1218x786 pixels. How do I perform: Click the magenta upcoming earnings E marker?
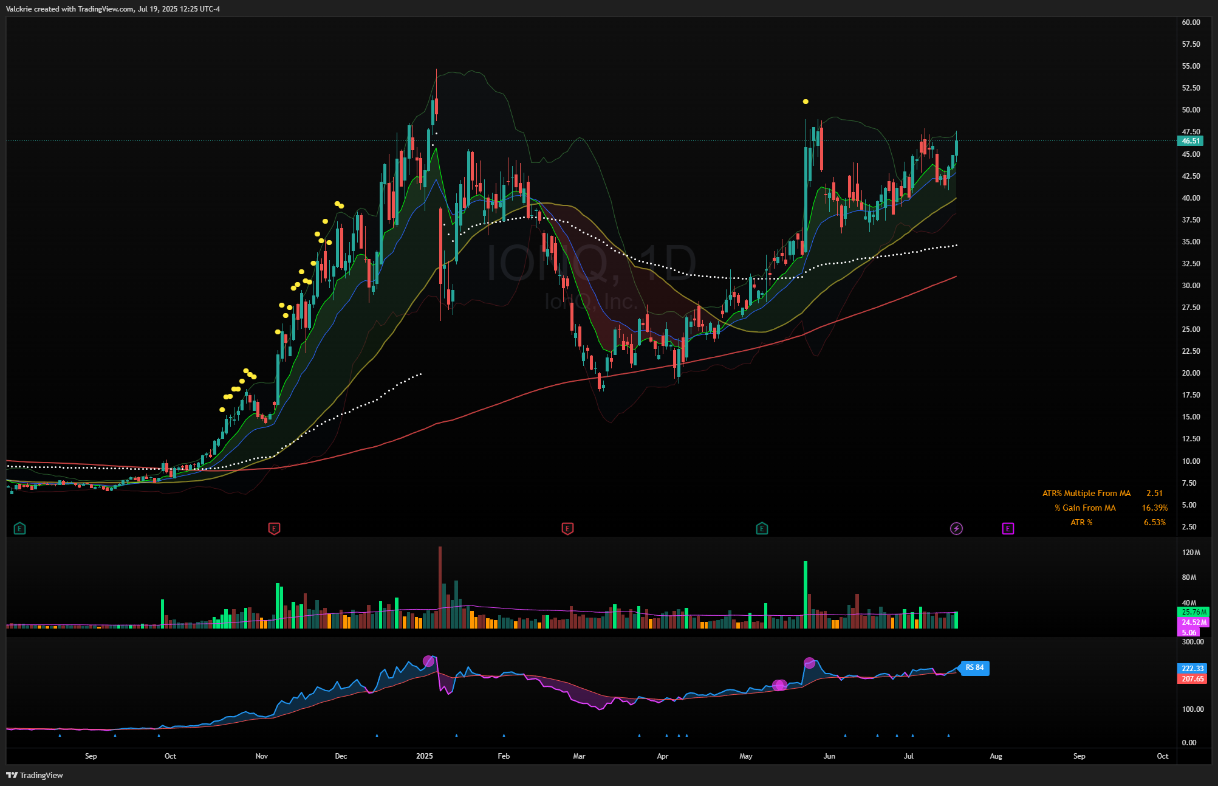[1008, 528]
